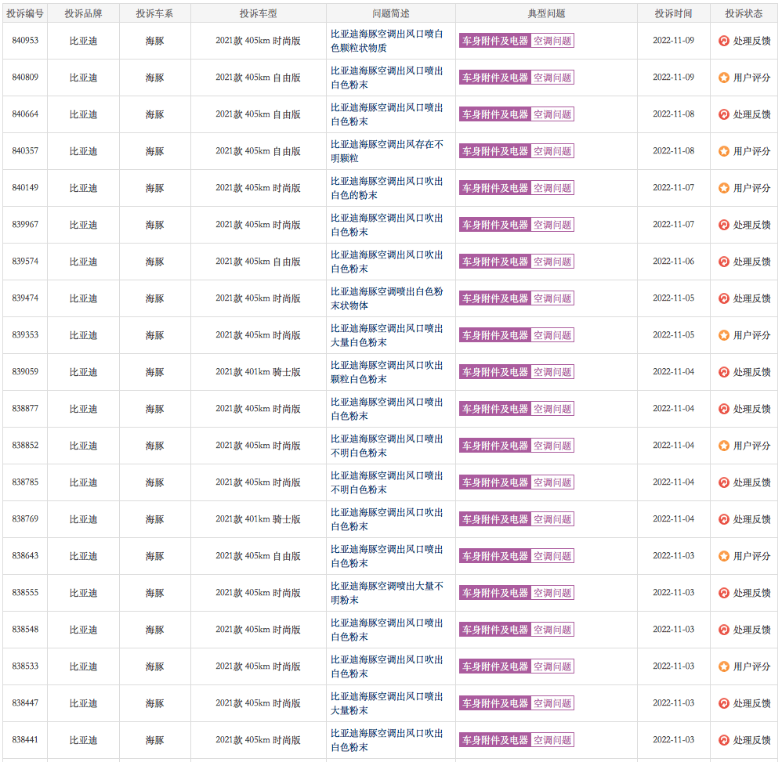Click the red 处理反馈 icon for complaint 840953
This screenshot has width=782, height=762.
click(x=724, y=41)
